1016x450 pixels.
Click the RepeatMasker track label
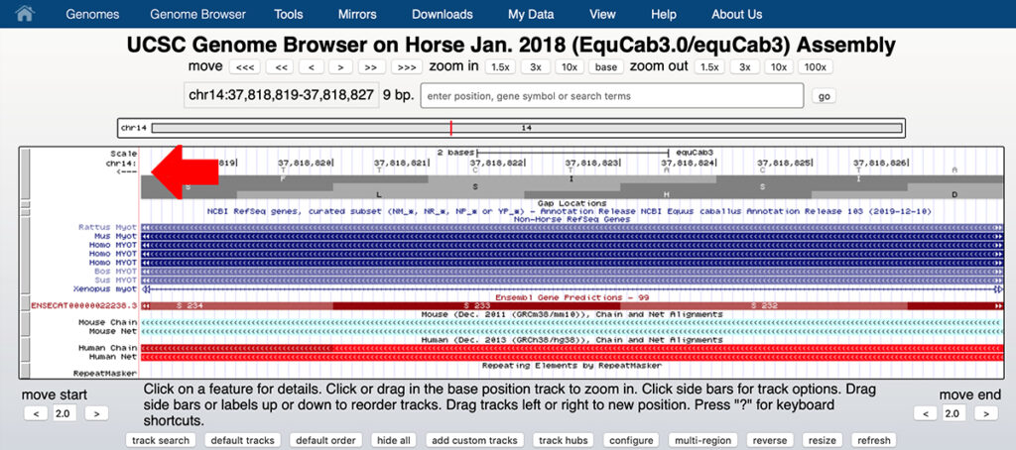(x=105, y=374)
